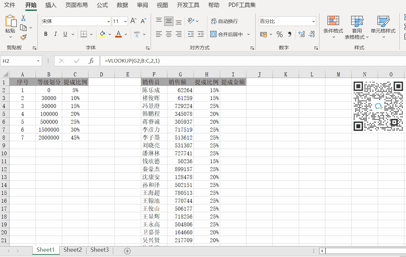The width and height of the screenshot is (406, 257).
Task: Select column G header
Action: (x=180, y=74)
